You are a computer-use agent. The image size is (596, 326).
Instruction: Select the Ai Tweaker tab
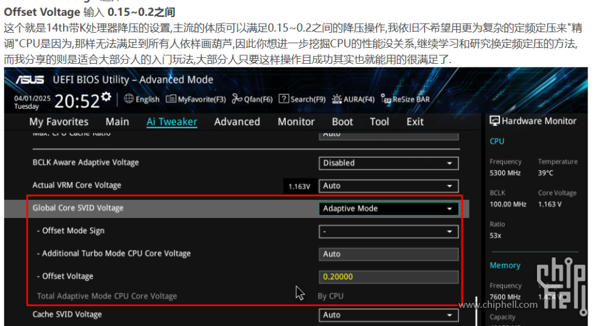point(172,122)
